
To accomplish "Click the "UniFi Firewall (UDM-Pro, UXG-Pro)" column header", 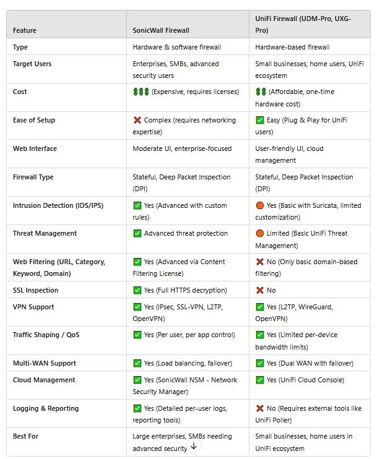I will 303,25.
